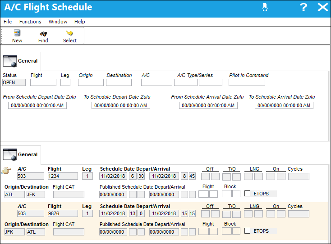Click the A/C search input field

[156, 82]
